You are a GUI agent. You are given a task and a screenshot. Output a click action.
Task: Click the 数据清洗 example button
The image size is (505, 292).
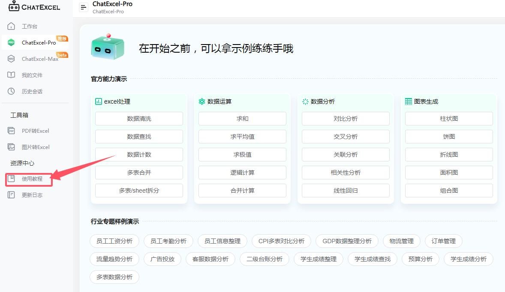pyautogui.click(x=139, y=119)
